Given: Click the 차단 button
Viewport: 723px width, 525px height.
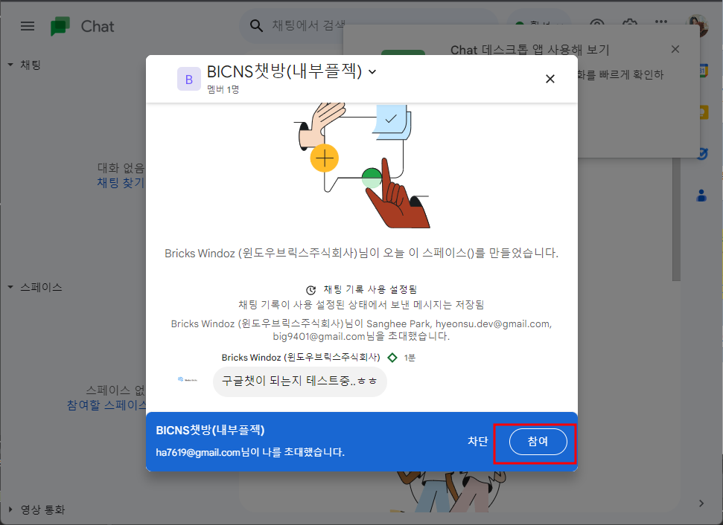Looking at the screenshot, I should point(478,441).
